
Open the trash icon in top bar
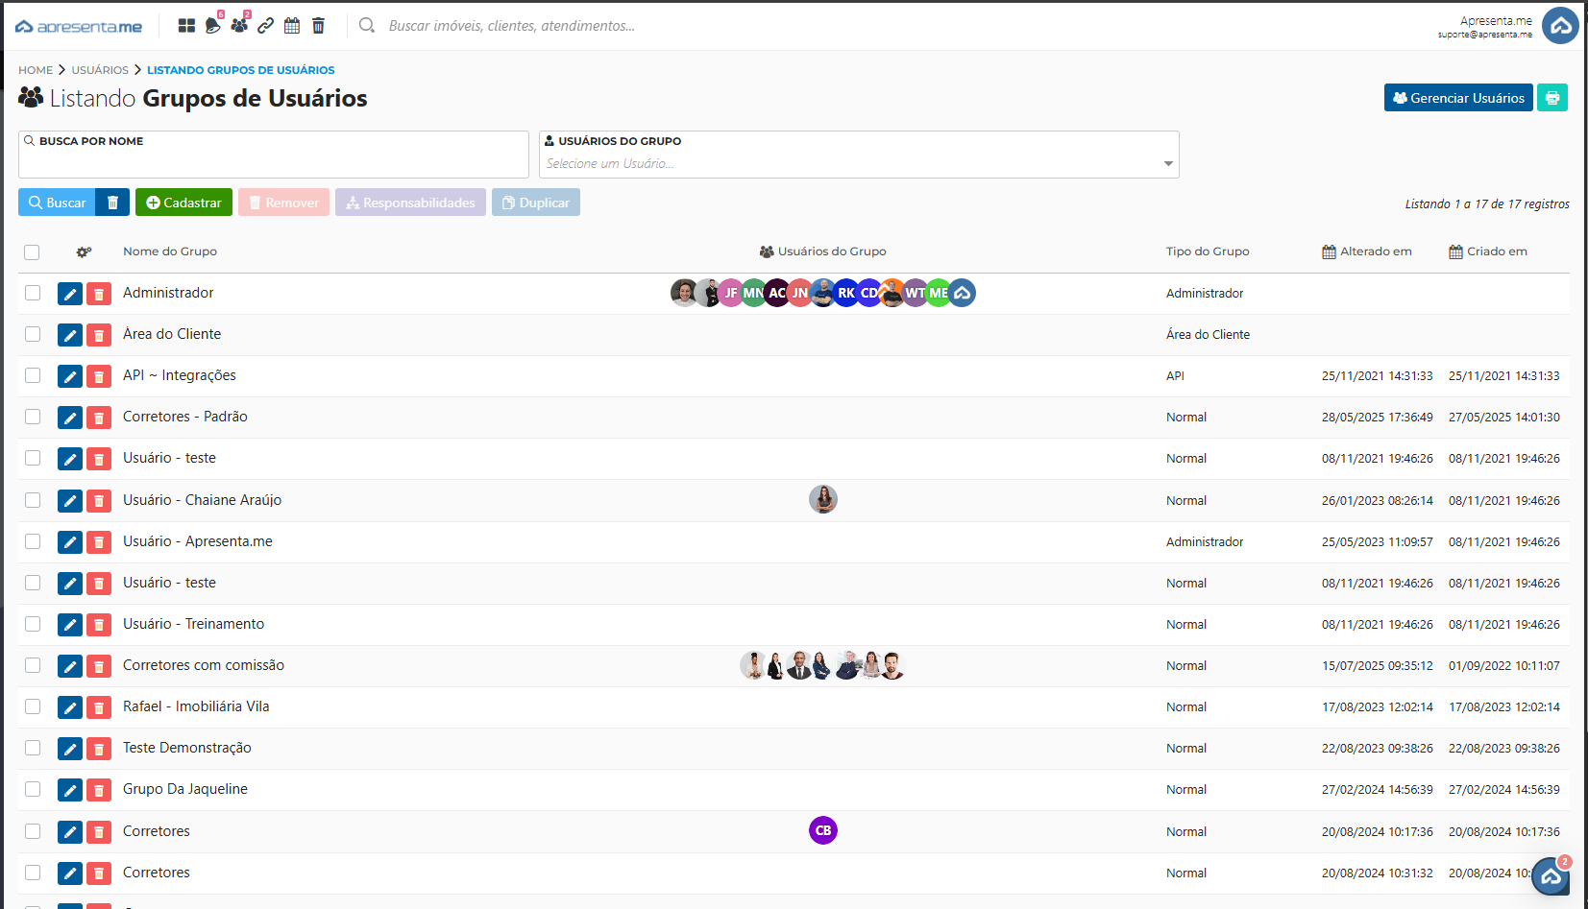point(318,26)
